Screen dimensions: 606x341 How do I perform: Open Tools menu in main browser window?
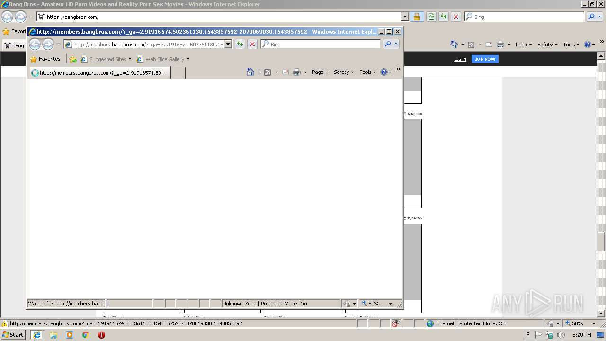[x=571, y=45]
